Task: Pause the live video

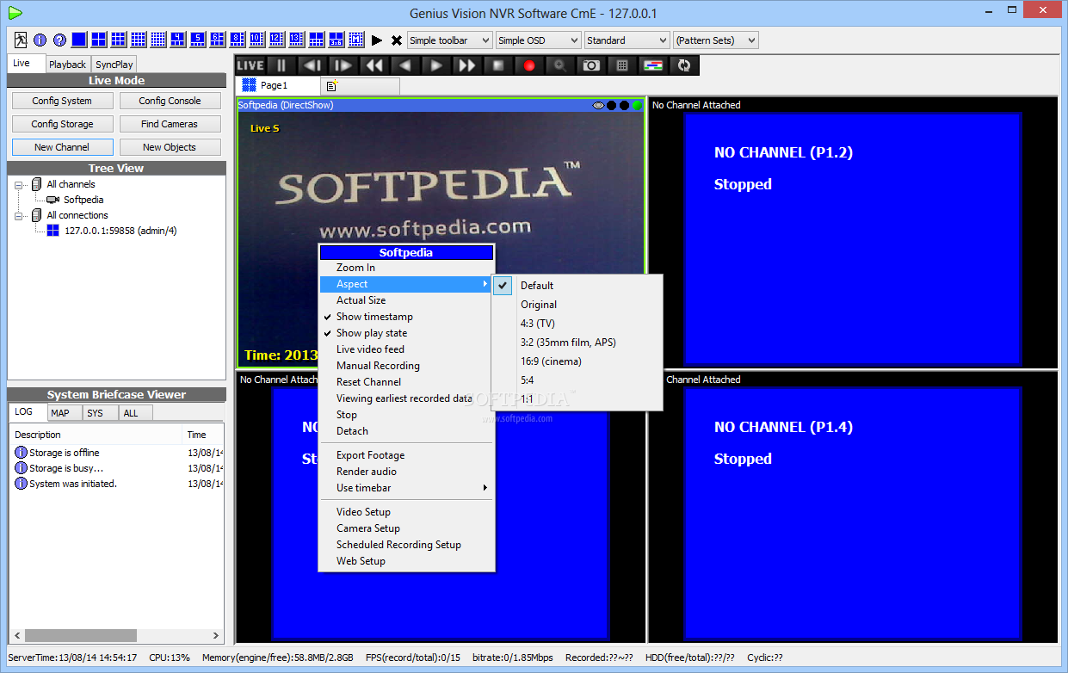Action: click(x=281, y=65)
